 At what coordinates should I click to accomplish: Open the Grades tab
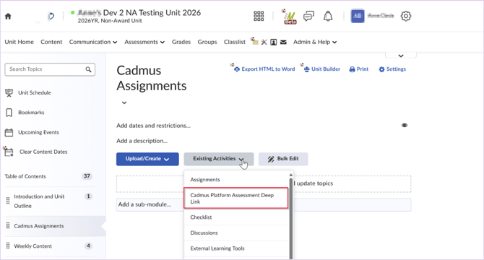click(x=181, y=42)
